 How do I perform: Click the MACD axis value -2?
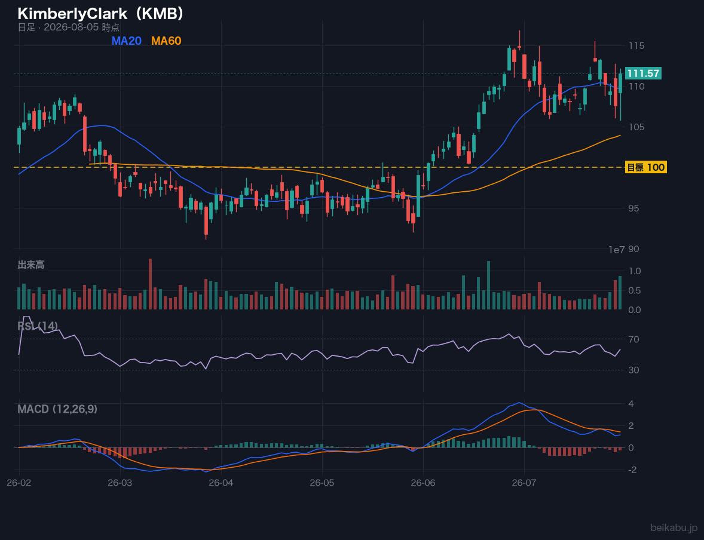(633, 470)
